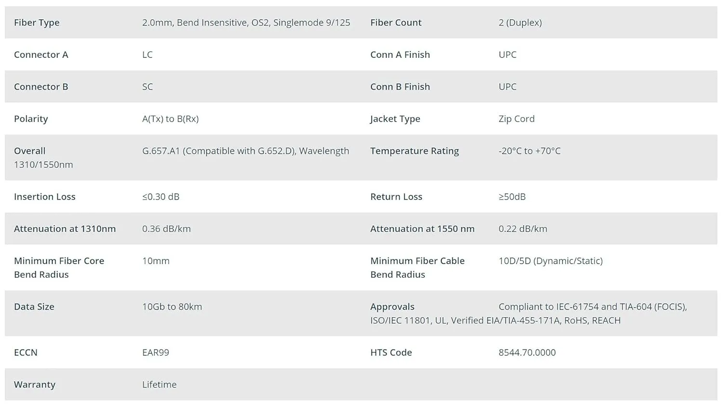The height and width of the screenshot is (404, 723).
Task: Click the HTS Code value 8544.70.0000
Action: point(527,352)
